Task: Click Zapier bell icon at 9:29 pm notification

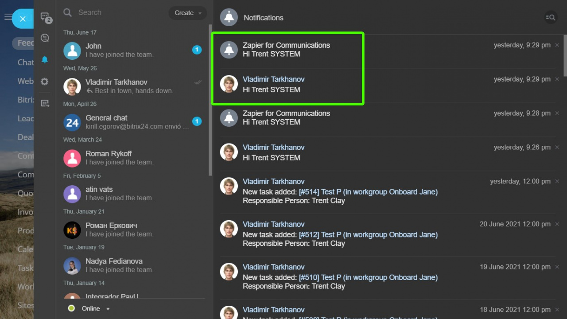Action: coord(229,50)
